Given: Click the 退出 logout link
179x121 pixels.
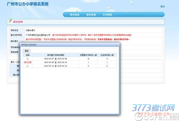Looking at the screenshot, I should coord(162,6).
